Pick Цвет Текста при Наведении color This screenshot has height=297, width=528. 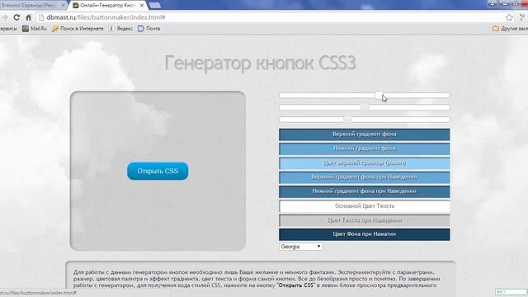click(x=365, y=220)
